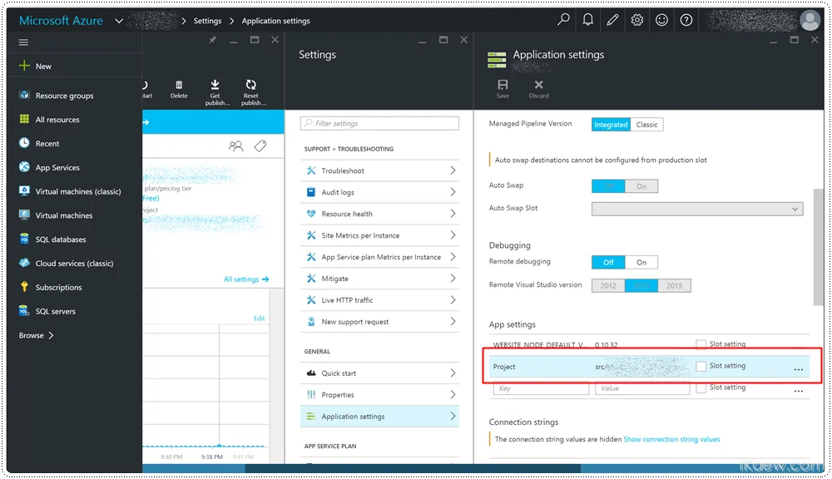This screenshot has width=832, height=479.
Task: Open App Services in sidebar
Action: tap(57, 167)
